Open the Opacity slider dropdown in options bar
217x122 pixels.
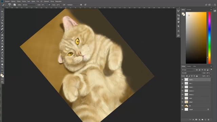tap(46, 5)
